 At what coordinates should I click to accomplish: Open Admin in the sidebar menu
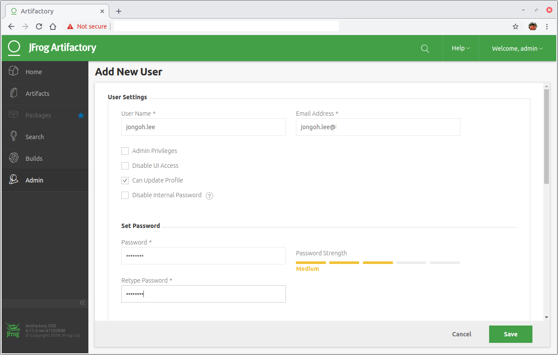click(x=45, y=180)
